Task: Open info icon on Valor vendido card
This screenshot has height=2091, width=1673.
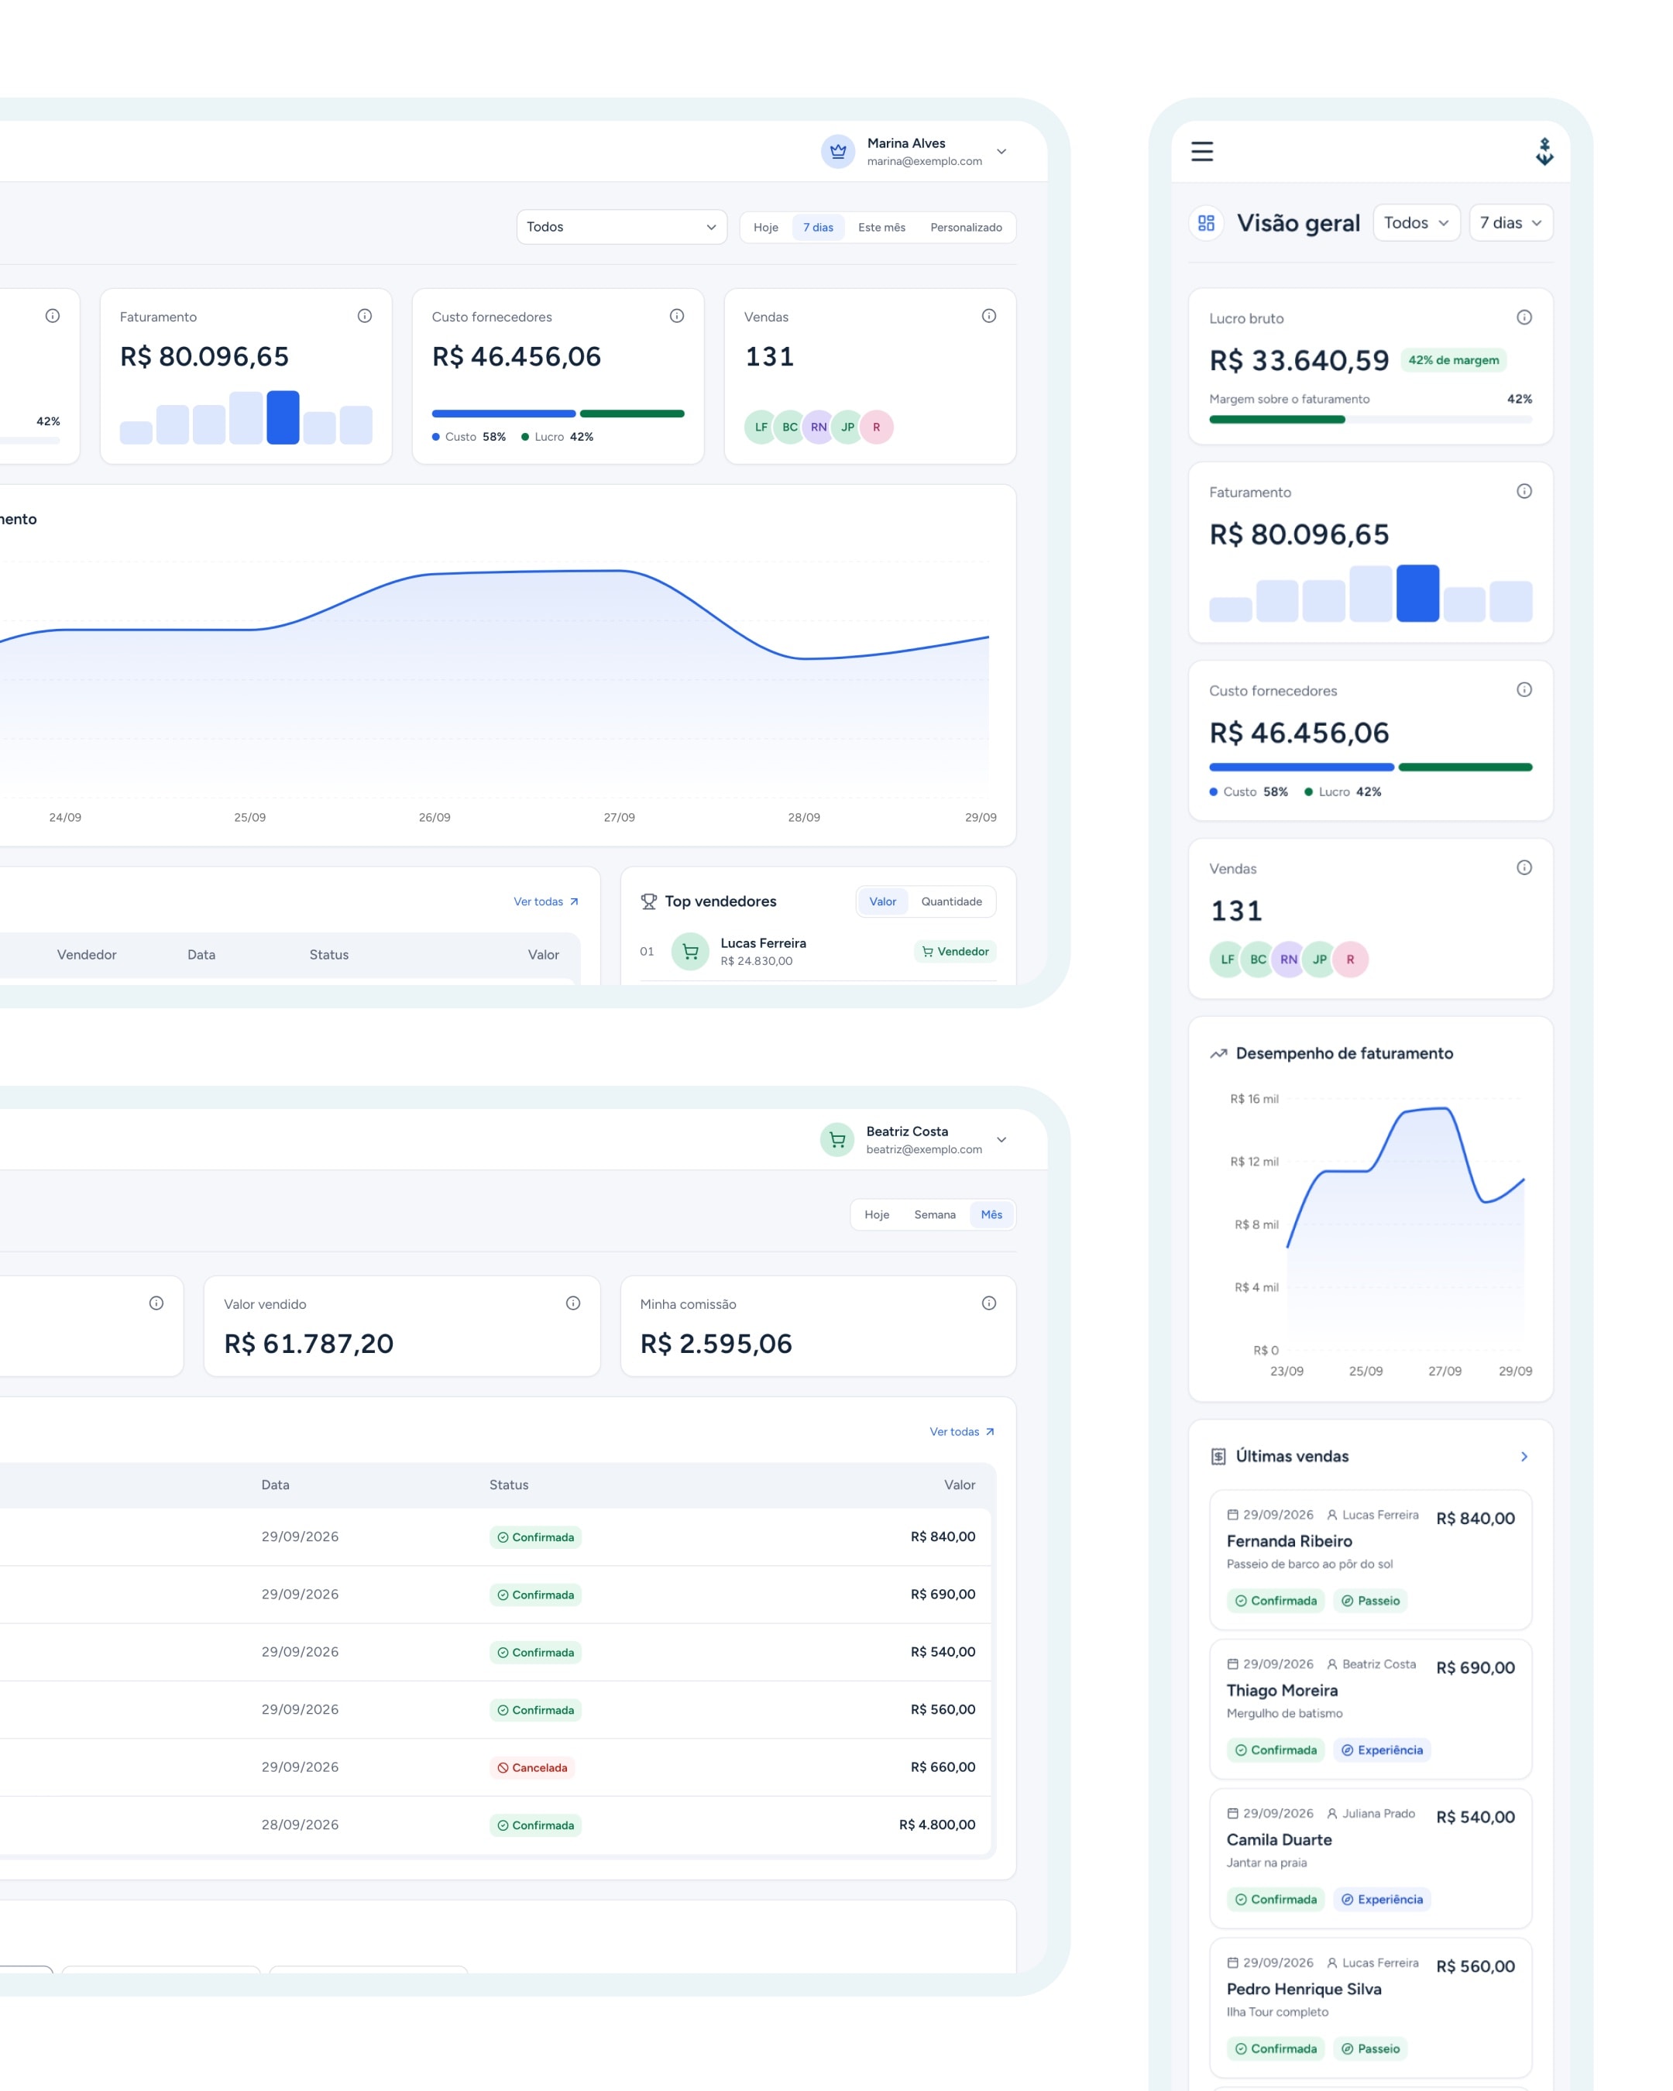Action: 573,1303
